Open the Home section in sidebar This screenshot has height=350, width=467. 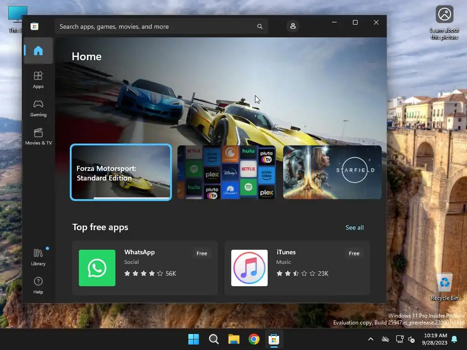[x=38, y=51]
